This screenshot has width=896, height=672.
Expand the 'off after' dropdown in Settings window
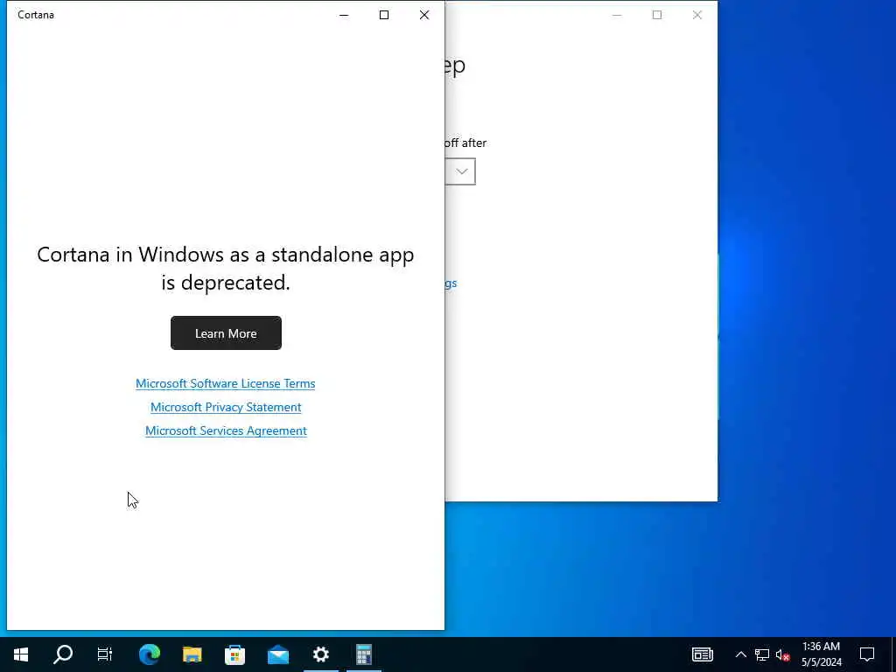tap(460, 171)
